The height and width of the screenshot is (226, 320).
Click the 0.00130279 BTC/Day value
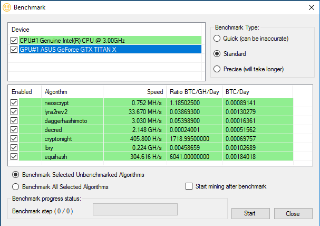click(240, 112)
